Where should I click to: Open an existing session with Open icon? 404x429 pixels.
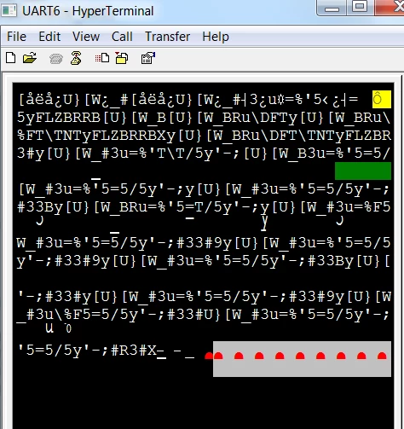pyautogui.click(x=30, y=58)
